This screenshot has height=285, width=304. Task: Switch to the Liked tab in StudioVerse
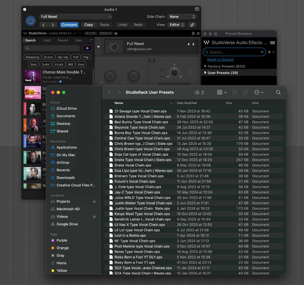point(46,40)
